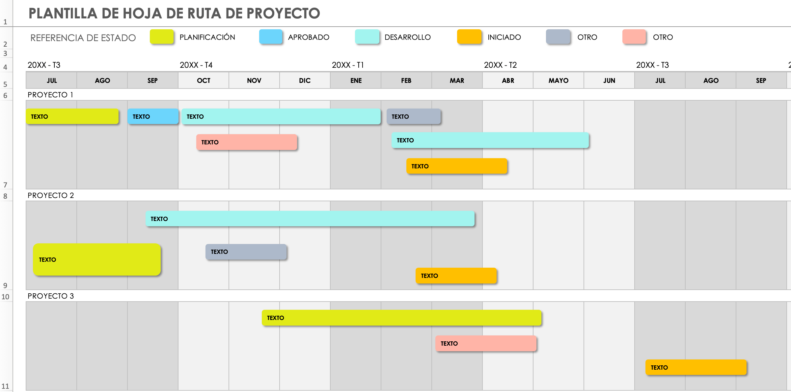This screenshot has height=392, width=791.
Task: Select the DIC month header cell
Action: coord(305,81)
